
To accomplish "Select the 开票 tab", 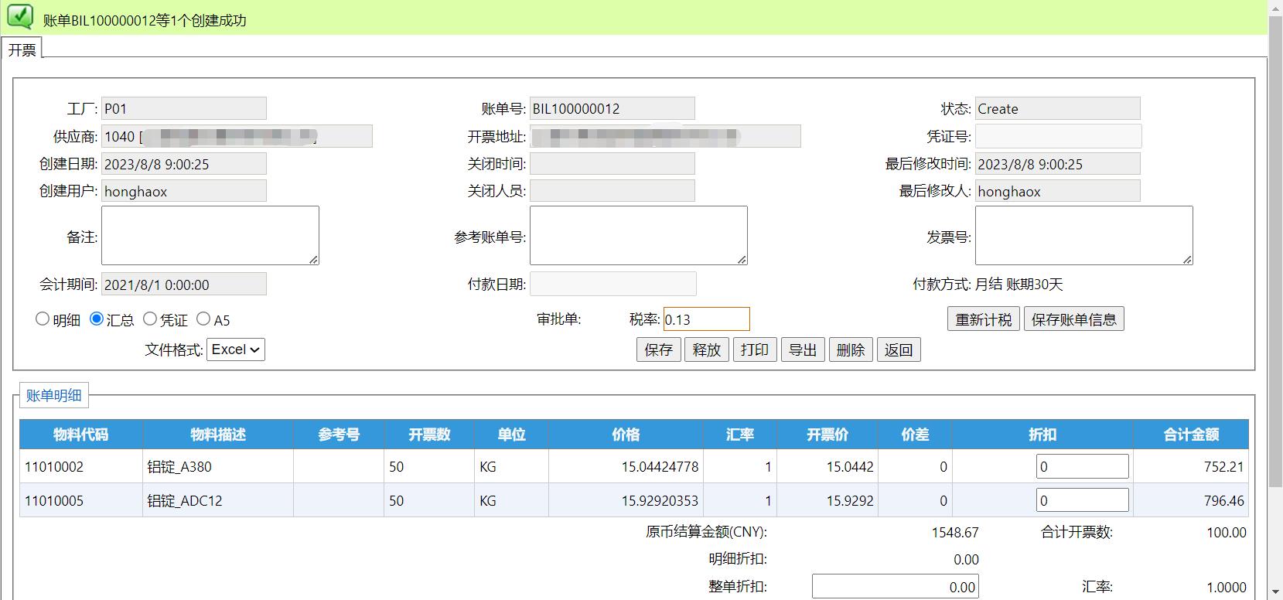I will (x=22, y=49).
